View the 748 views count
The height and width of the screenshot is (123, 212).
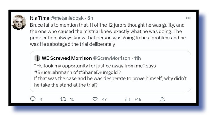138,99
